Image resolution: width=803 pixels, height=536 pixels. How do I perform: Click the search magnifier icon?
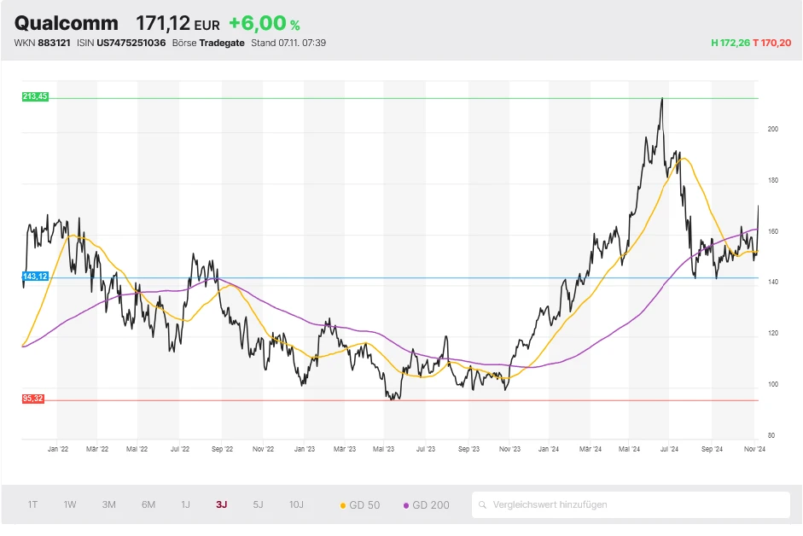[x=483, y=504]
